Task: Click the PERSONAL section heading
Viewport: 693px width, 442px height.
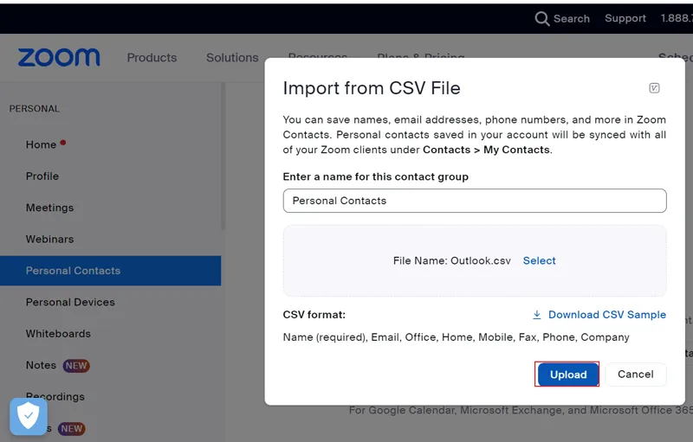Action: 35,108
